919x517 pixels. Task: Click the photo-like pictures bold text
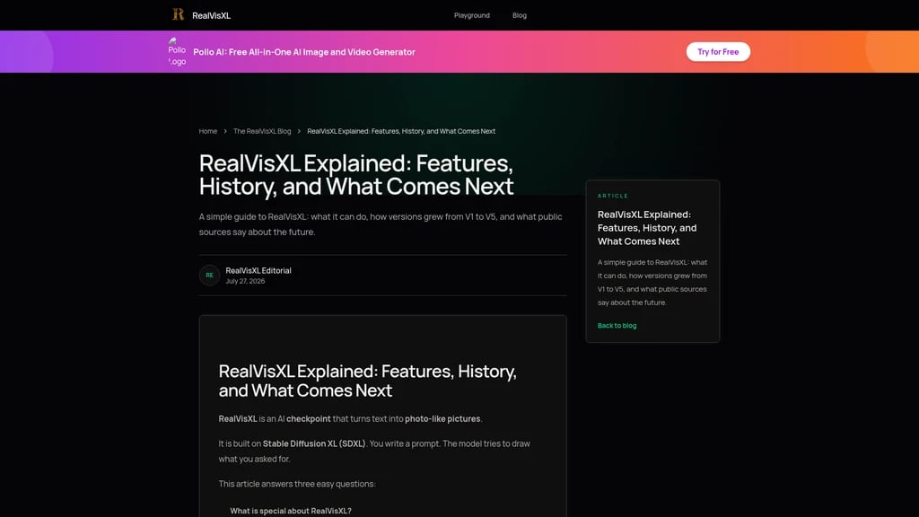[442, 418]
